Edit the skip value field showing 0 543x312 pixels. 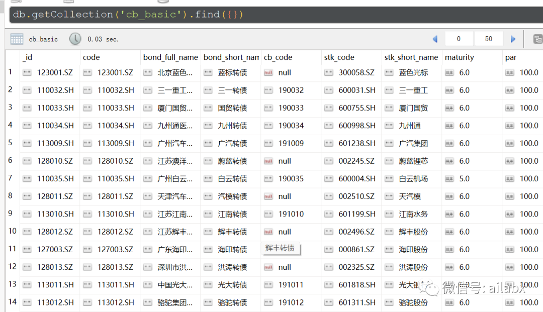(x=459, y=39)
